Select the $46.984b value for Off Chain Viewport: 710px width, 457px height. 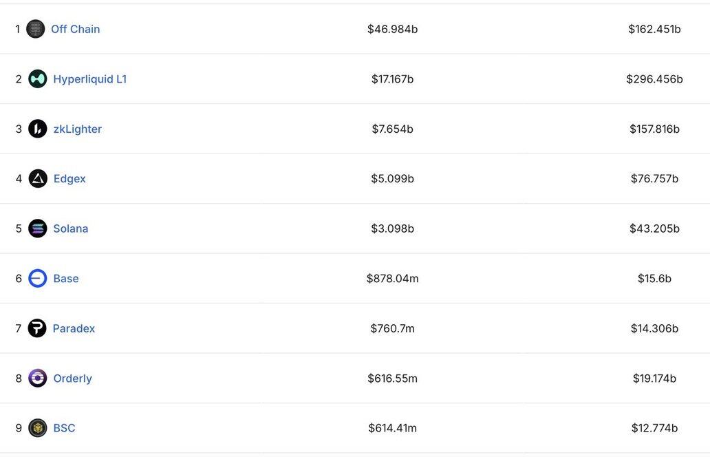pos(393,29)
